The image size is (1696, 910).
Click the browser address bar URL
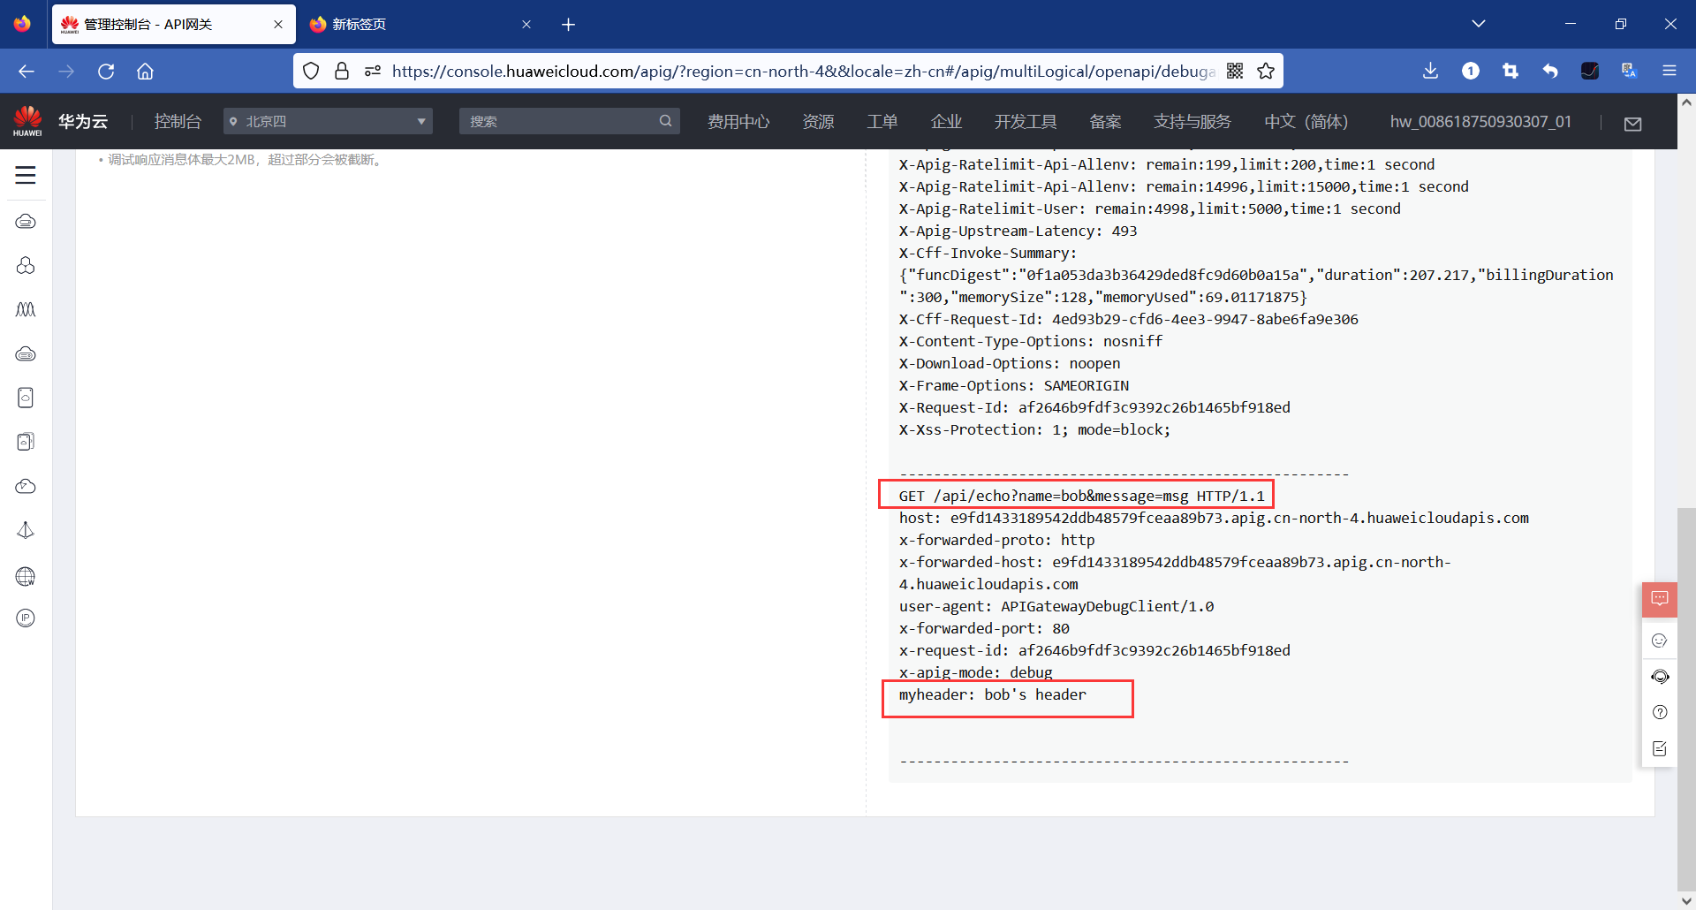pos(803,71)
